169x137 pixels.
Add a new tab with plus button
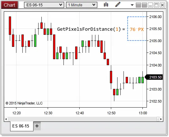pyautogui.click(x=37, y=126)
